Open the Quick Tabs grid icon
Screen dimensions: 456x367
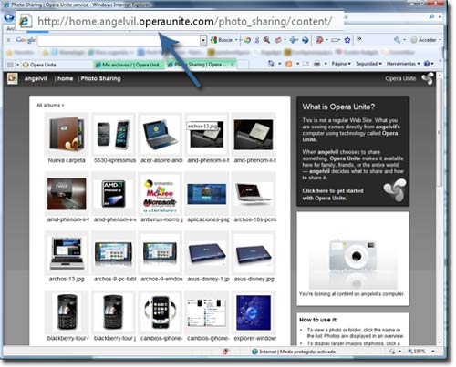(x=10, y=65)
